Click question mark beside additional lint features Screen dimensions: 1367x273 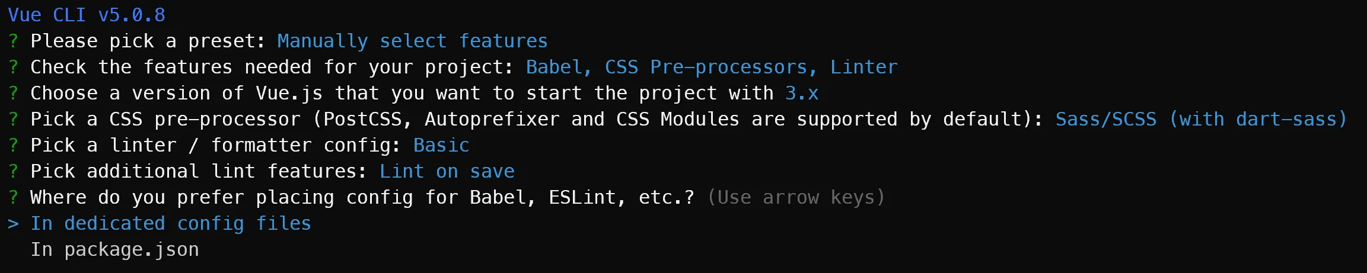point(13,172)
